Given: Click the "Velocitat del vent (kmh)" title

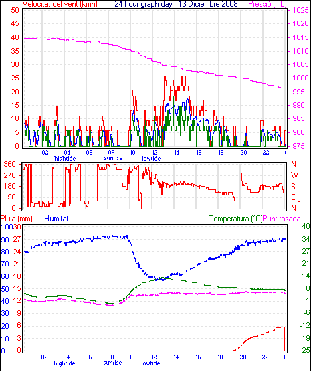Looking at the screenshot, I should (60, 4).
